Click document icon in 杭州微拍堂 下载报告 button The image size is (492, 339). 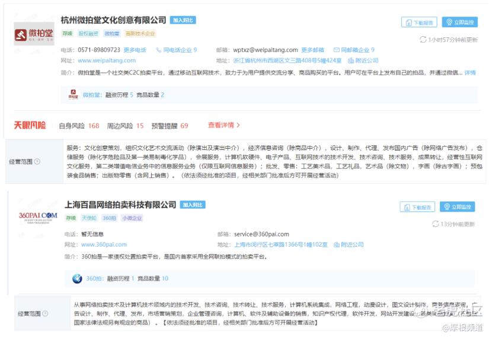tap(408, 23)
